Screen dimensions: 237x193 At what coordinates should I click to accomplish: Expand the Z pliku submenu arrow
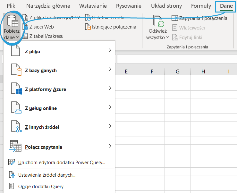click(110, 50)
